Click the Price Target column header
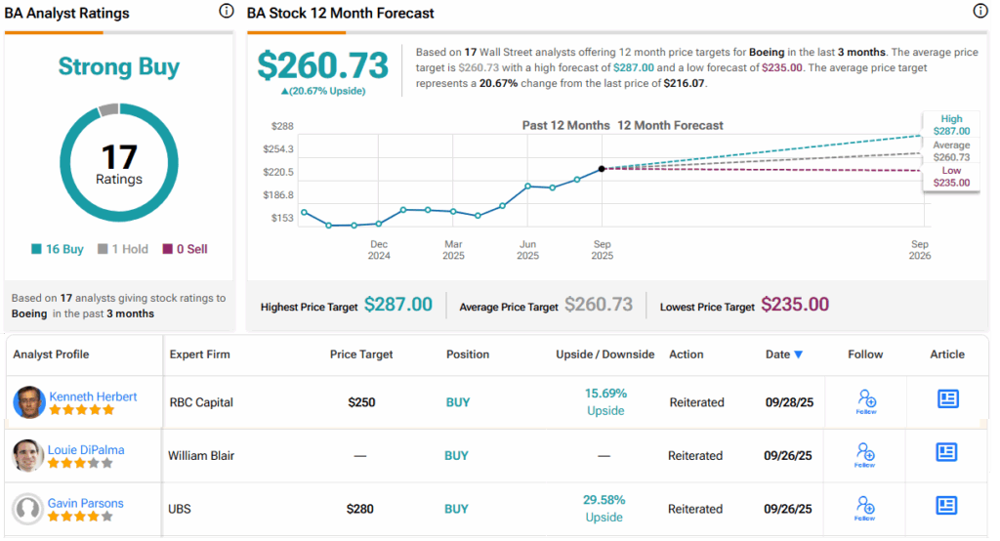 361,354
